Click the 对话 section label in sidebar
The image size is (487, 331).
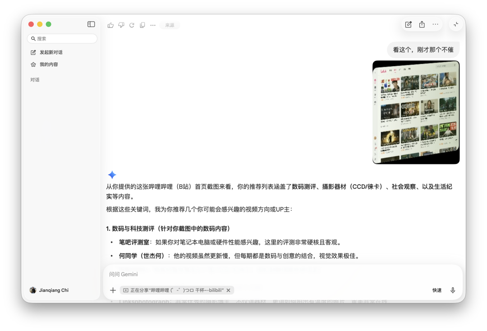35,80
